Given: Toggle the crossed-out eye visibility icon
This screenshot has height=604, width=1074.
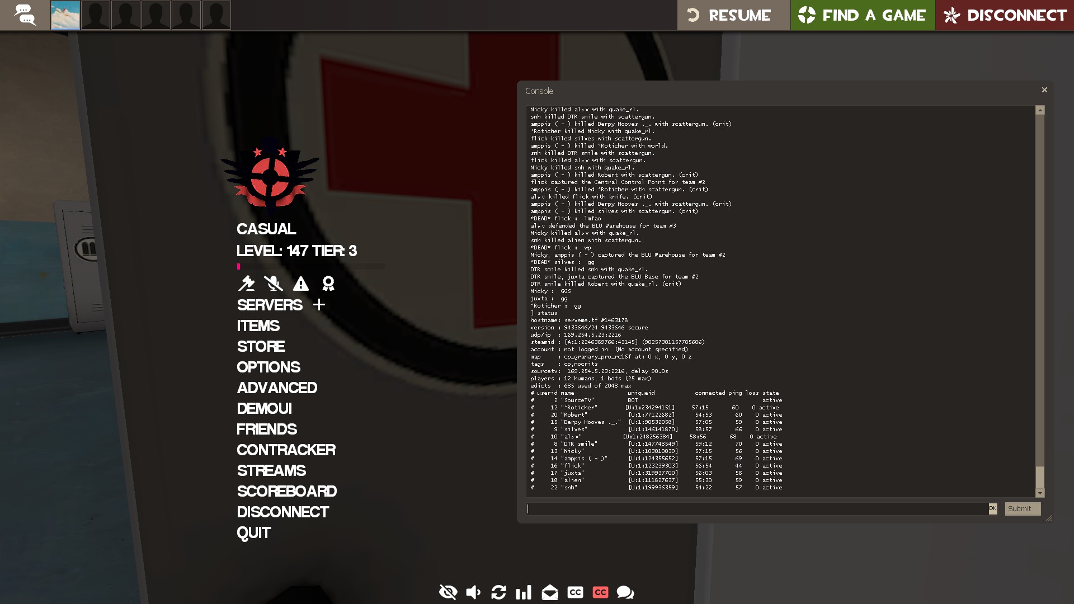Looking at the screenshot, I should tap(448, 592).
